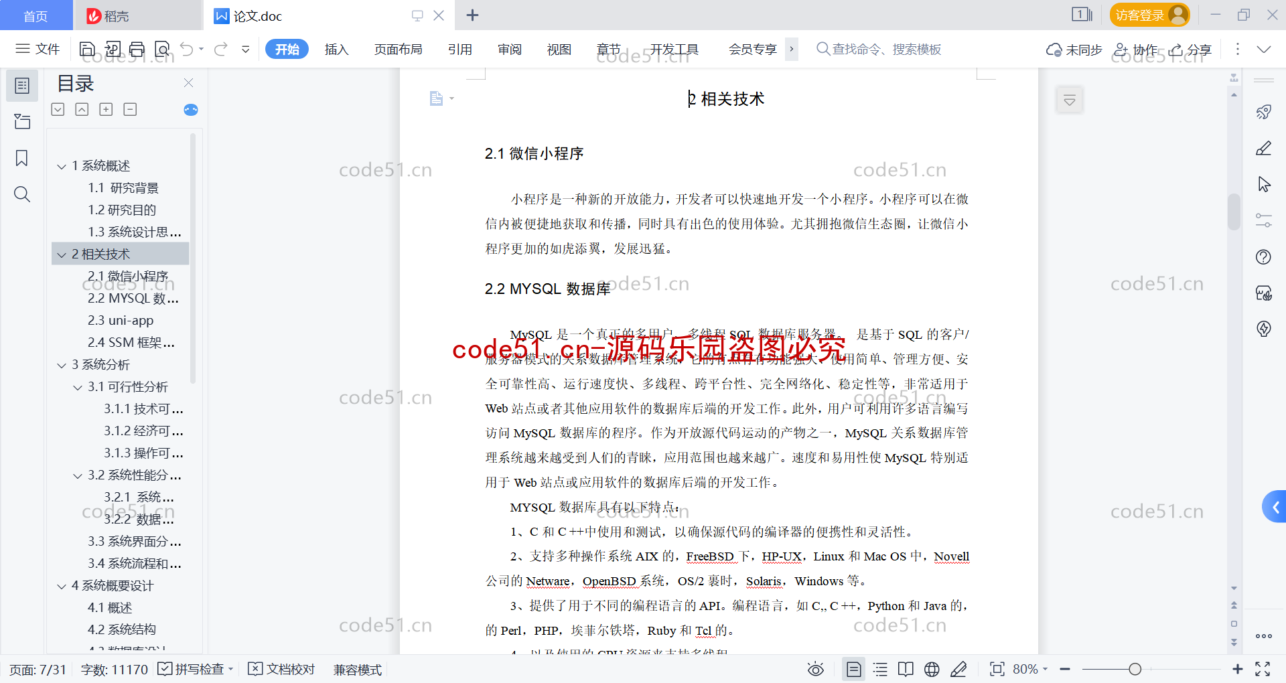Switch to the 引用 tab
The height and width of the screenshot is (683, 1286).
[x=460, y=49]
